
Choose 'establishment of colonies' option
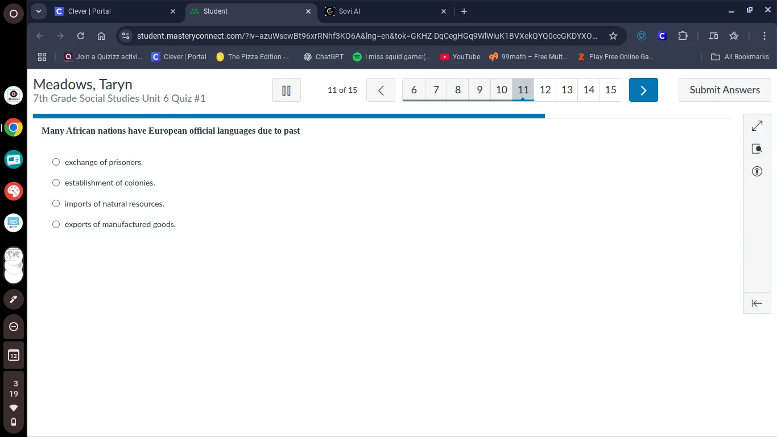click(56, 183)
